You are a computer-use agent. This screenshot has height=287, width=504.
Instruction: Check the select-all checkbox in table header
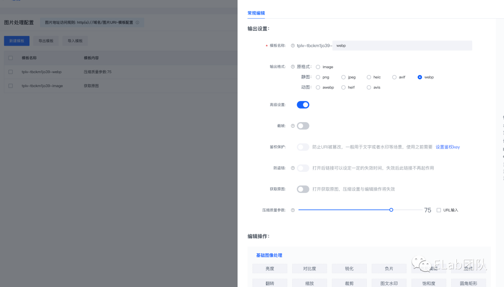coord(11,58)
